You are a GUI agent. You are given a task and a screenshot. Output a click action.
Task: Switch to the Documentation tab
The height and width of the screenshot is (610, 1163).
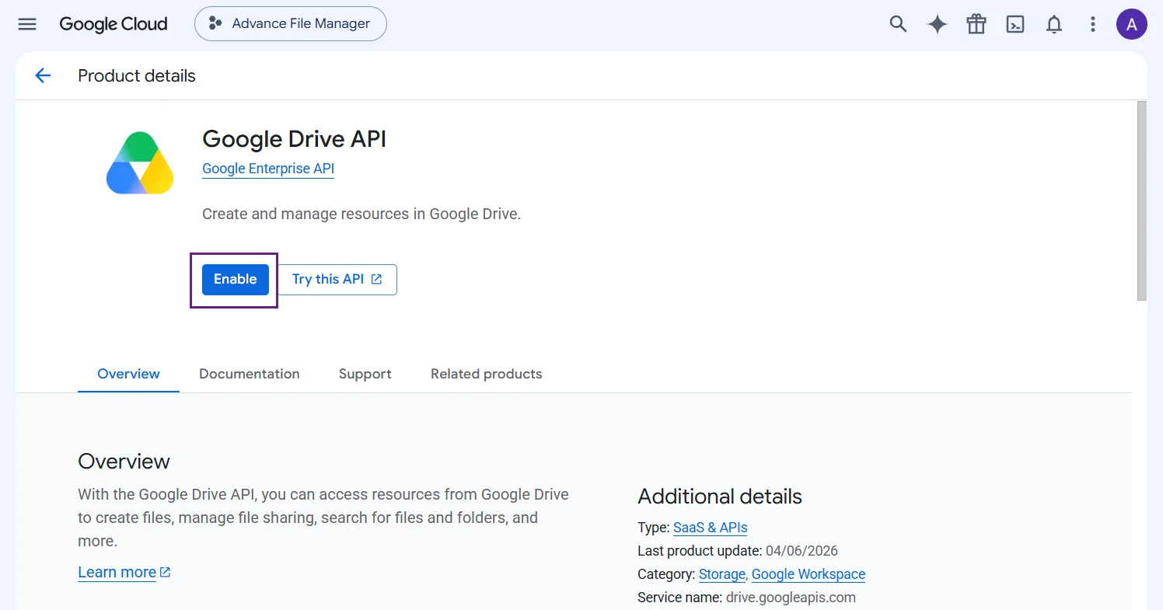(250, 374)
